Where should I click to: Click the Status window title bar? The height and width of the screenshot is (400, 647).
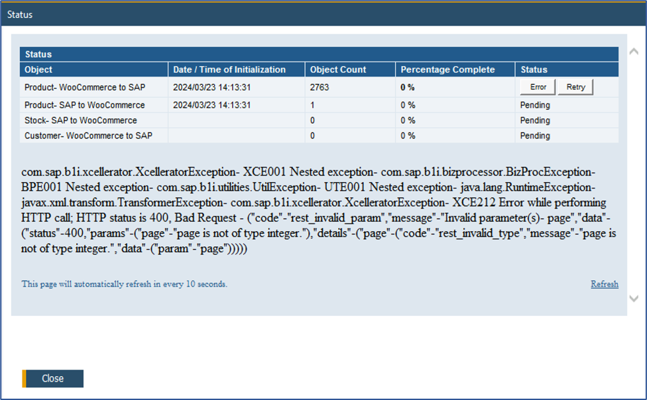(323, 14)
